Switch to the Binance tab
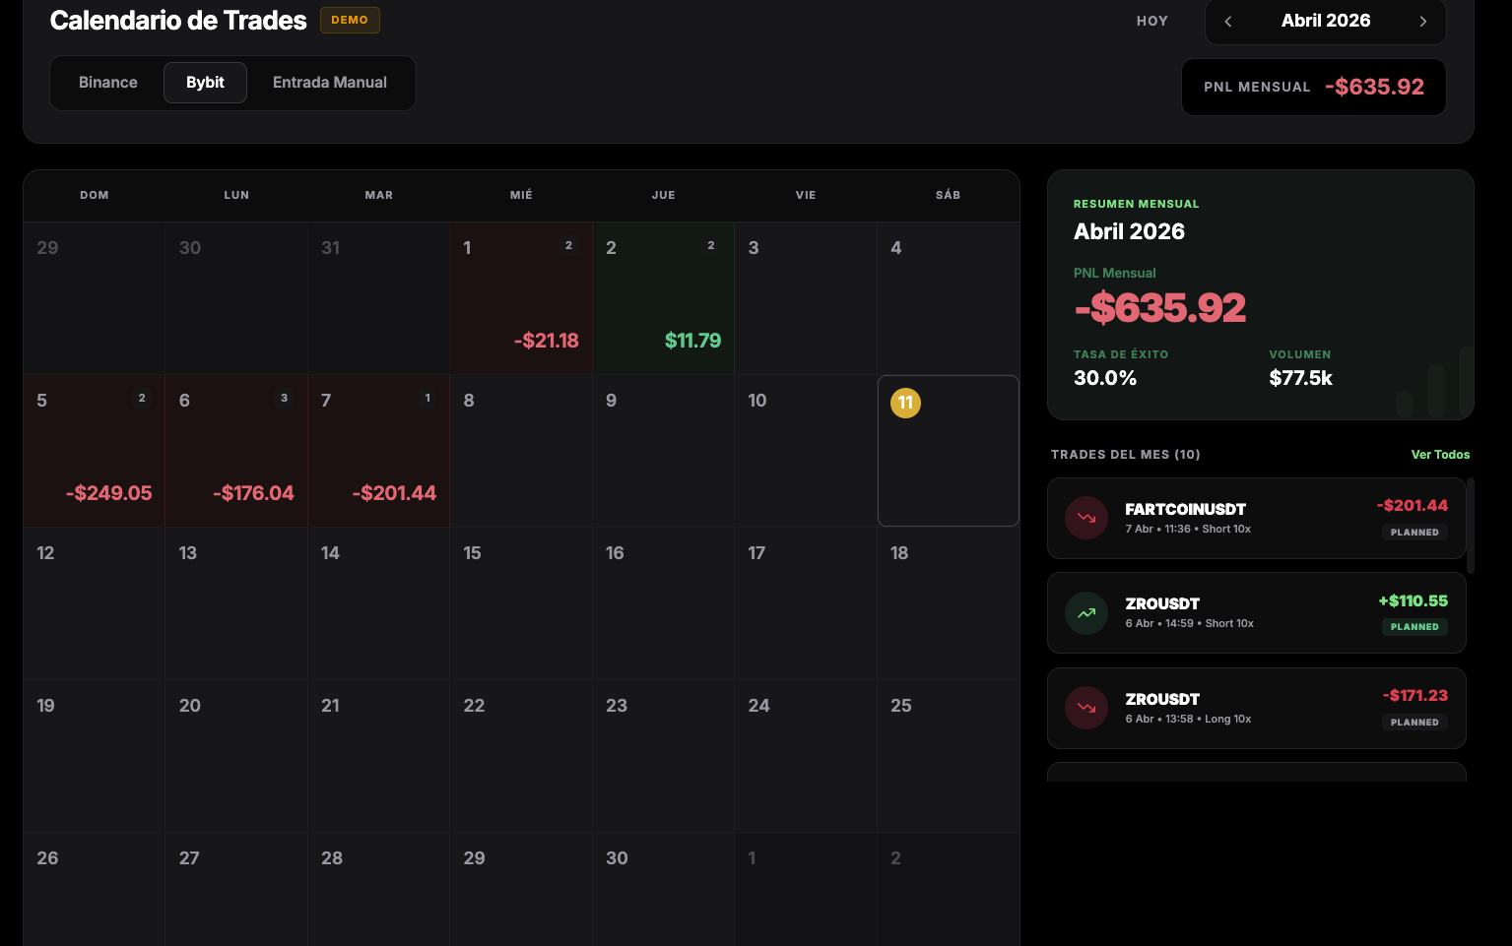The height and width of the screenshot is (946, 1512). tap(107, 83)
